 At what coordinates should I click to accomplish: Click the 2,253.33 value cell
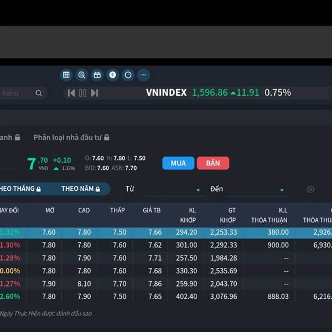point(224,232)
